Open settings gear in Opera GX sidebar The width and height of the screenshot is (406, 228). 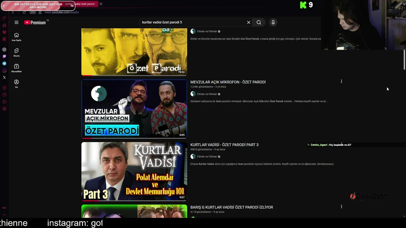[x=4, y=109]
